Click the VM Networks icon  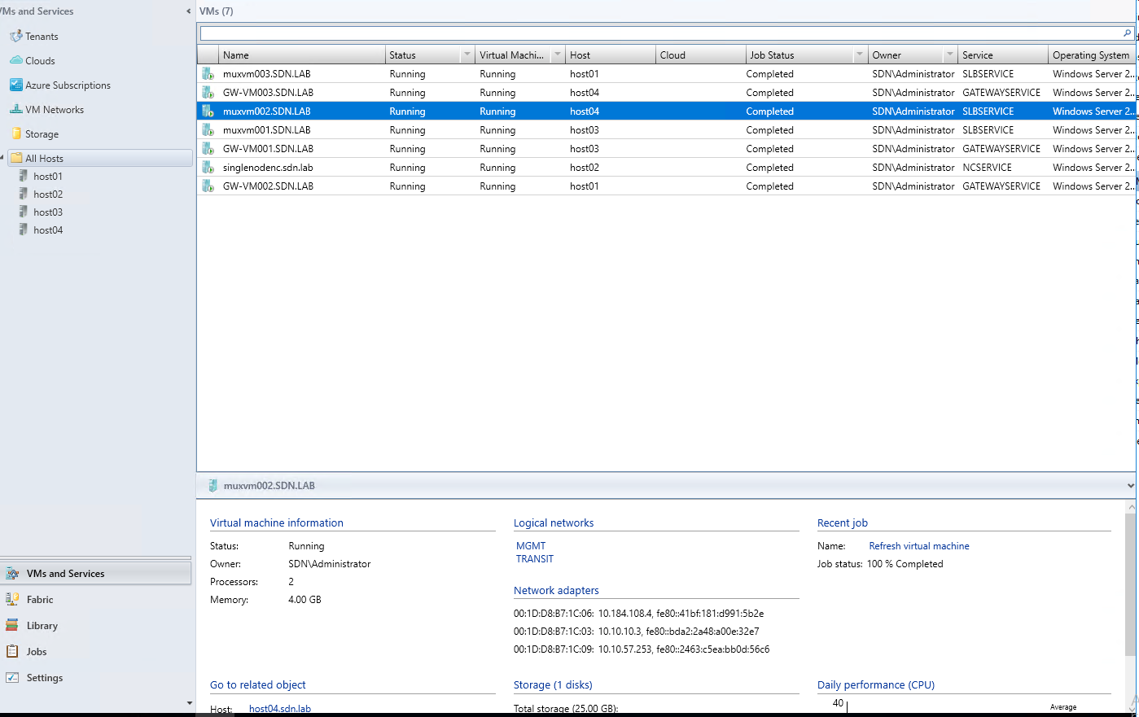click(15, 109)
